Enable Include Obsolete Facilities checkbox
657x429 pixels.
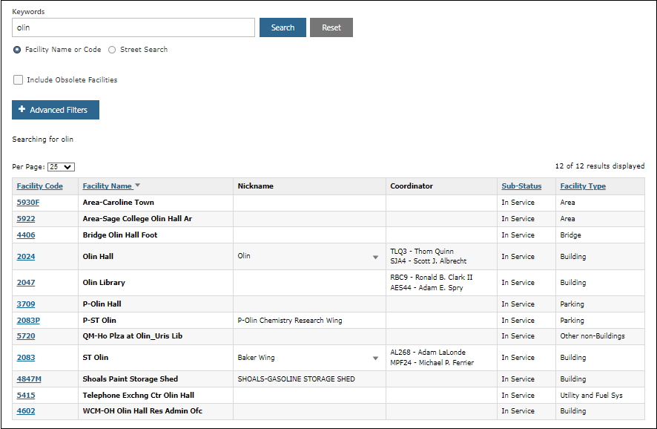click(x=18, y=80)
